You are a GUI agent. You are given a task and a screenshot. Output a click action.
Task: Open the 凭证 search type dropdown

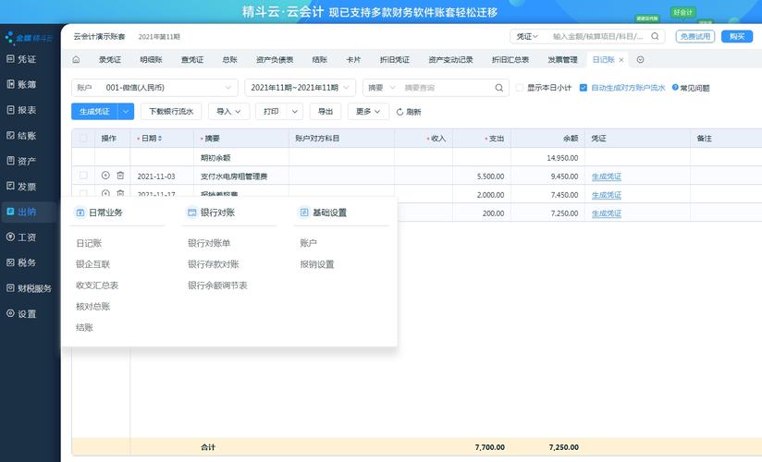[x=527, y=36]
